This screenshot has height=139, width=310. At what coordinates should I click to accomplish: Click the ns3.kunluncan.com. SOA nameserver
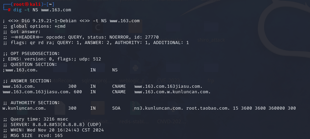159,108
